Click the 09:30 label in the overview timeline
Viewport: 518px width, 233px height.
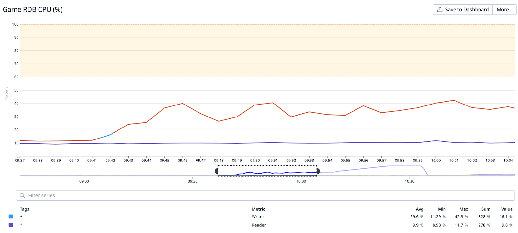193,181
